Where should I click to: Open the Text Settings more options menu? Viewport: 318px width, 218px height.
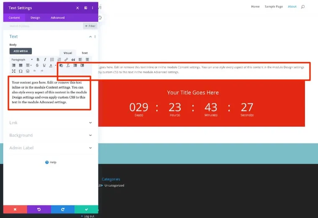[x=92, y=8]
